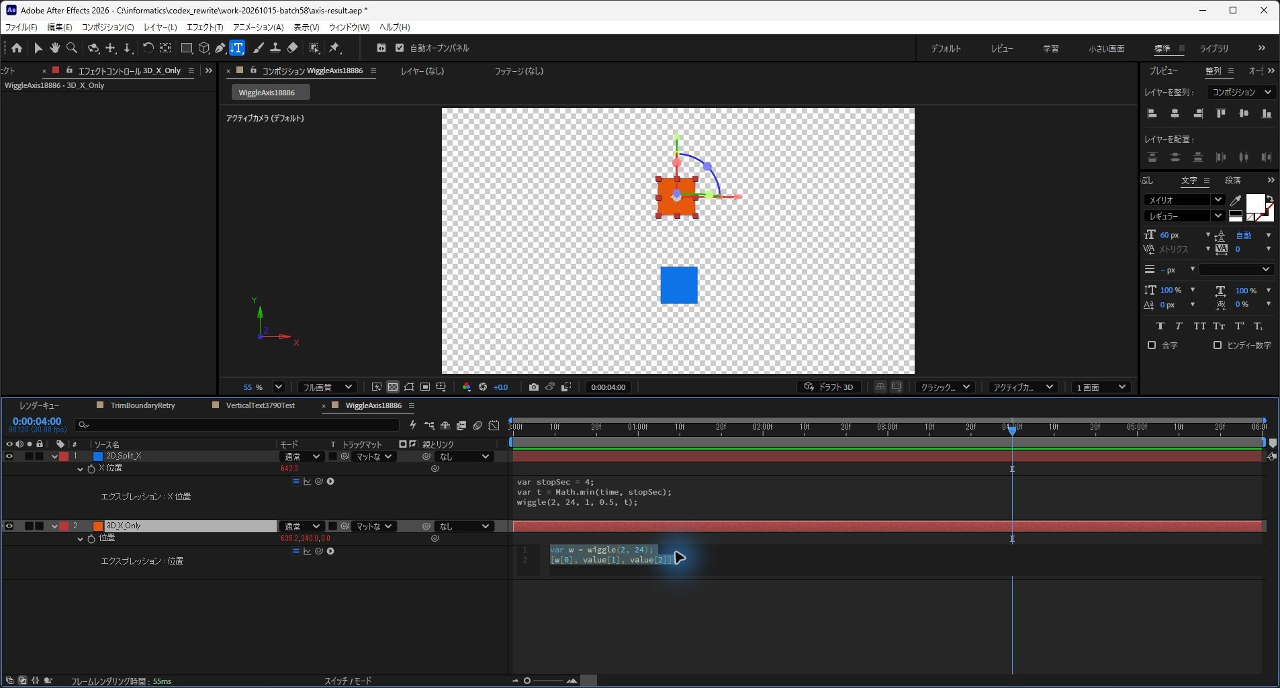1280x688 pixels.
Task: Open the レギュラー font style dropdown
Action: coord(1185,216)
